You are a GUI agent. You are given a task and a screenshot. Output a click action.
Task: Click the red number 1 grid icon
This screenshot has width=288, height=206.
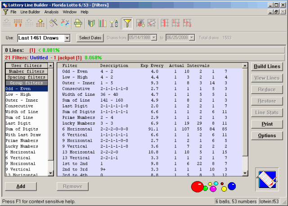165,23
